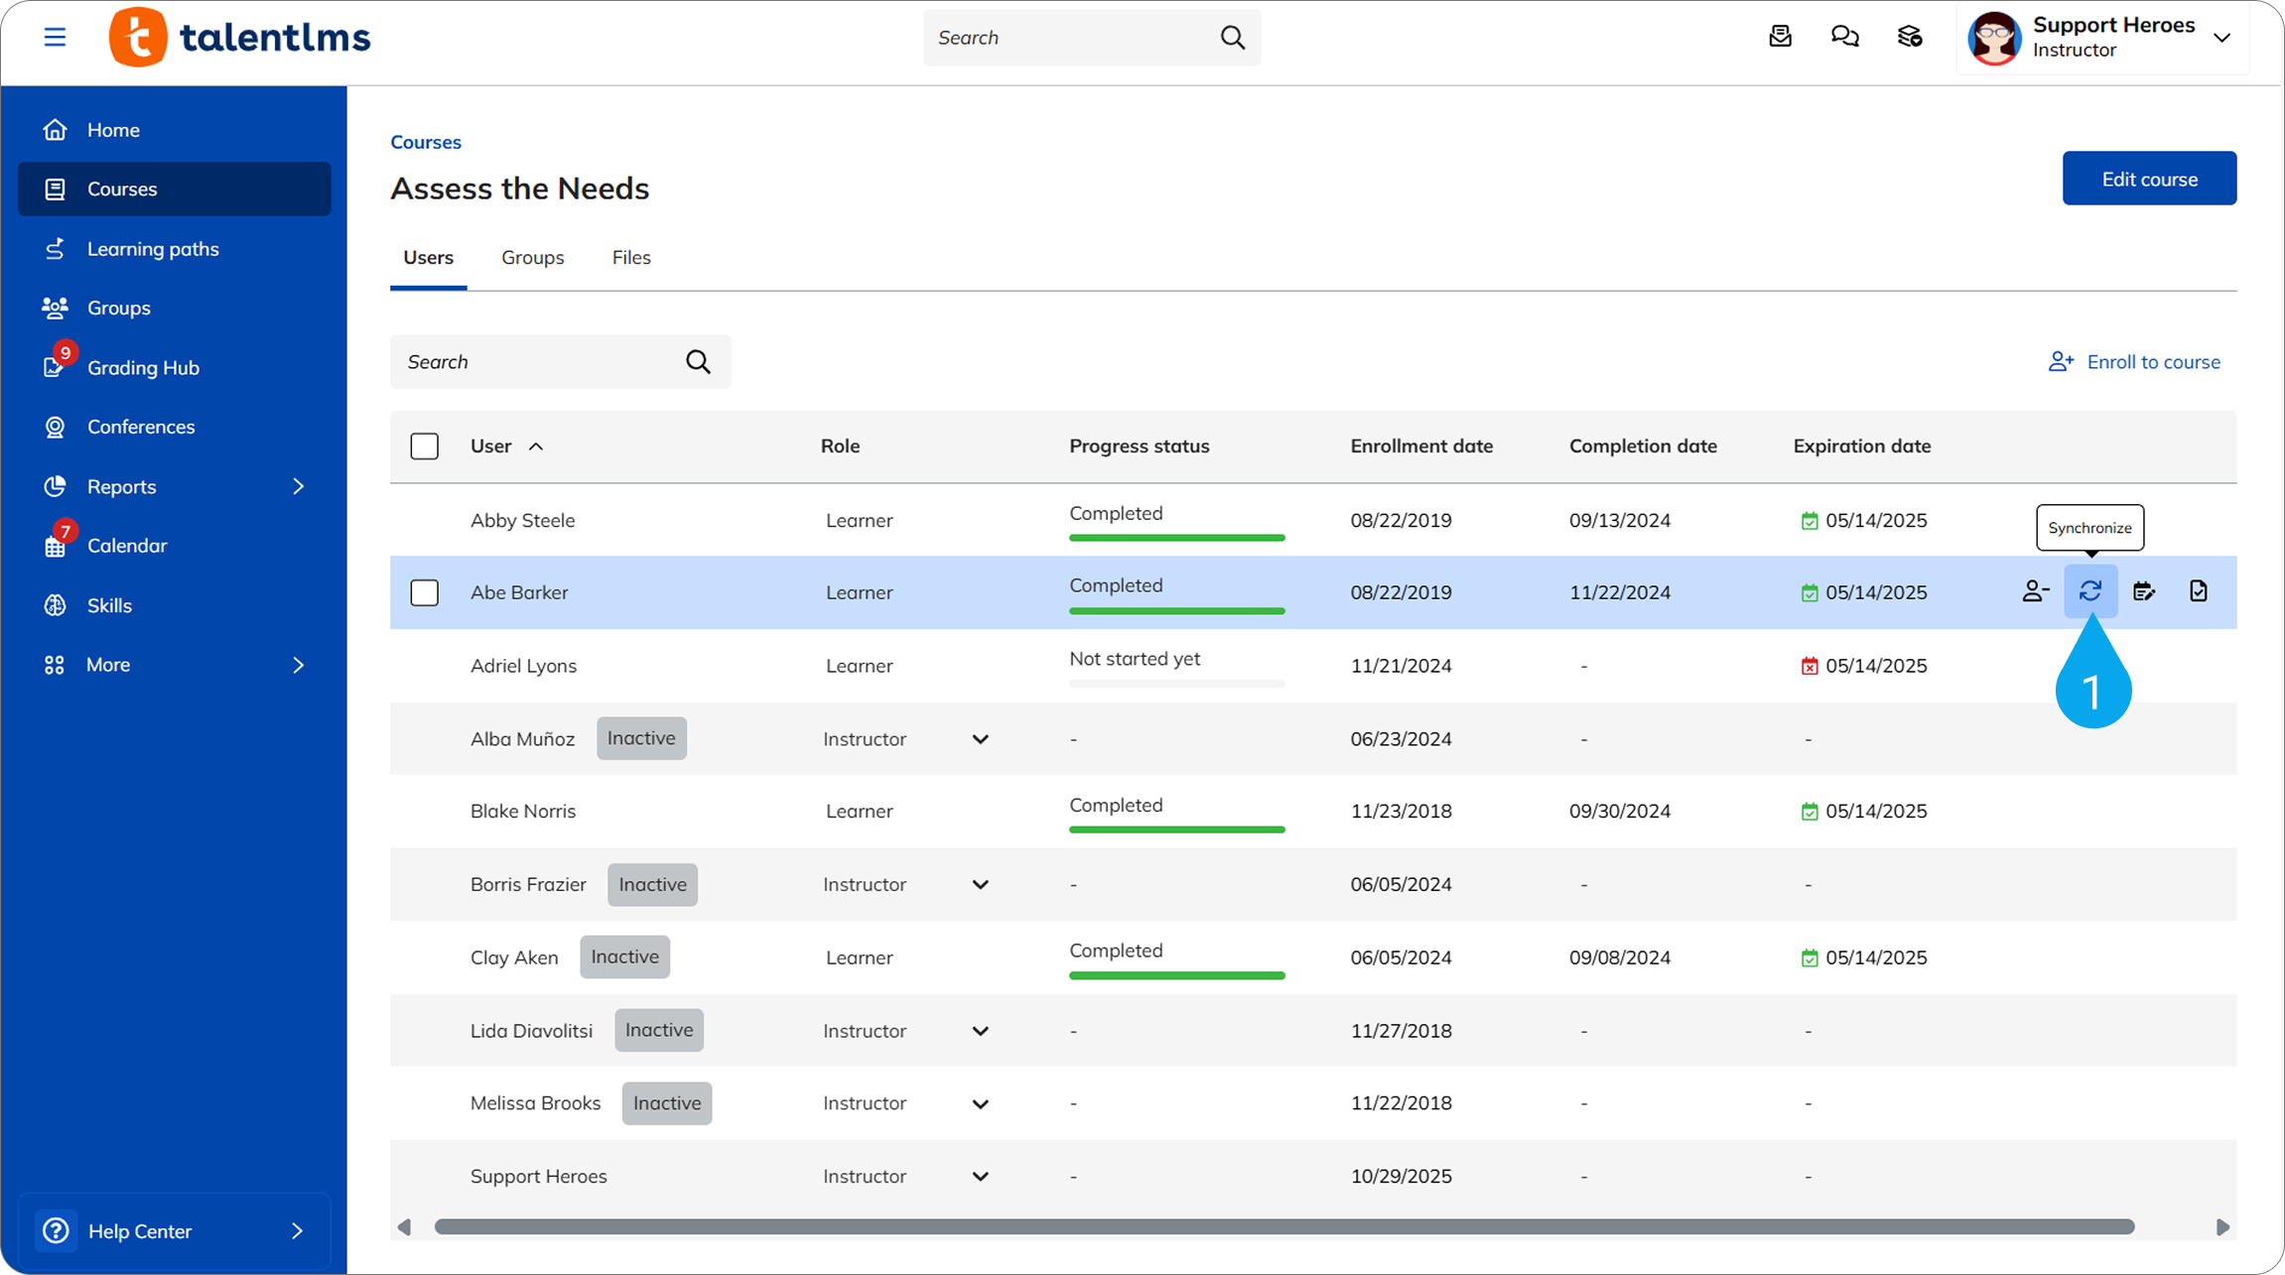Open role dropdown for Alba Muñoz

[x=981, y=739]
